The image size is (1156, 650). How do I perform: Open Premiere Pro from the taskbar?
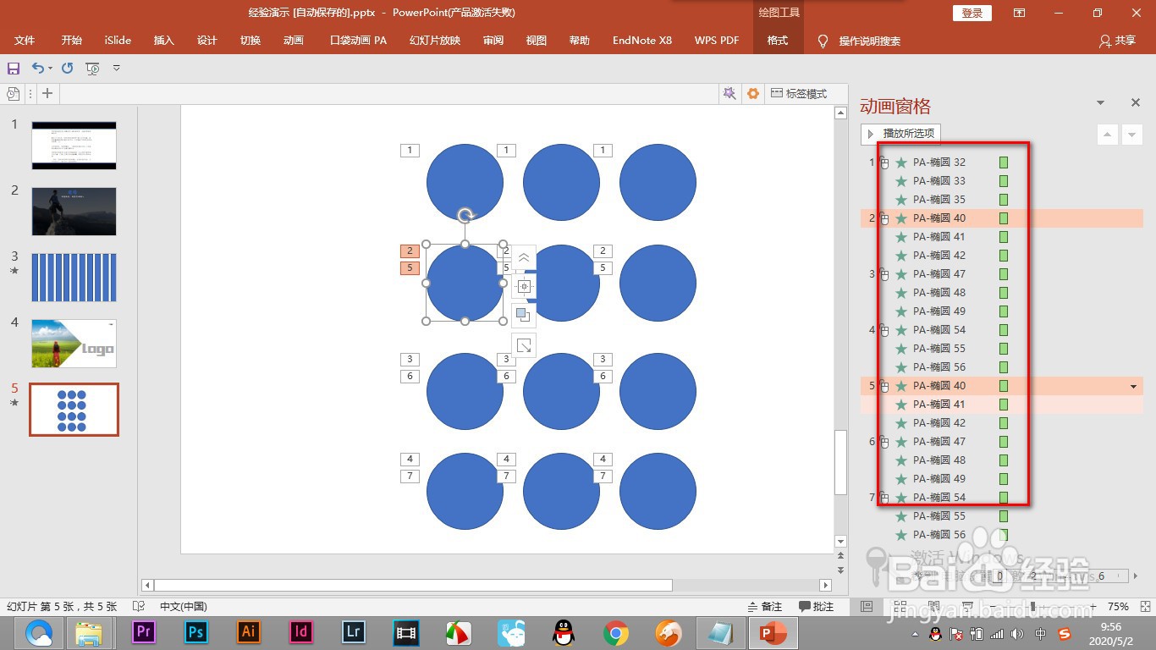[x=143, y=632]
